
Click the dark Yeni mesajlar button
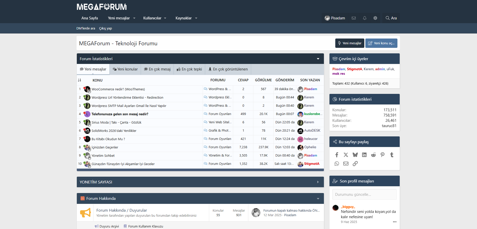tap(350, 43)
